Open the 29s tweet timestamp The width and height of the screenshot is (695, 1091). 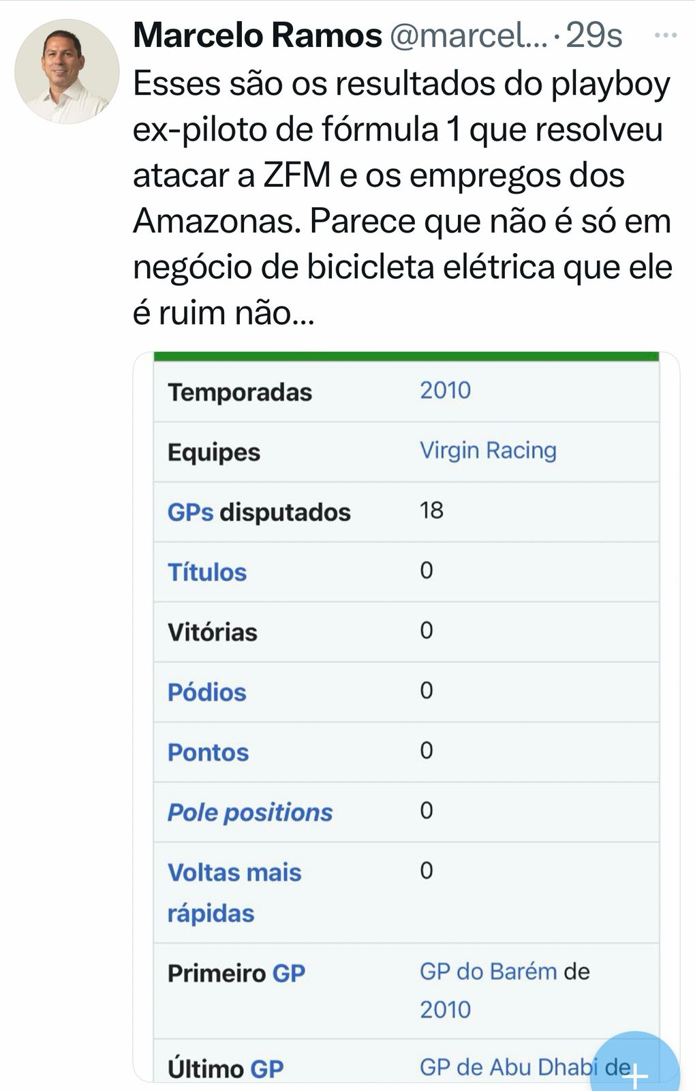[594, 35]
